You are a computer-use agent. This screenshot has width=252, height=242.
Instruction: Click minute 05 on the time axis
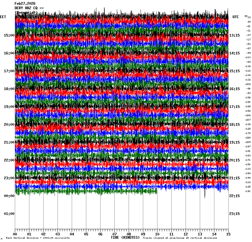pyautogui.click(x=86, y=234)
